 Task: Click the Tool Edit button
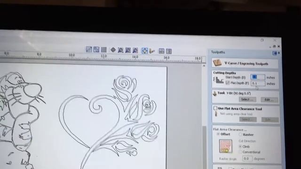(x=269, y=100)
